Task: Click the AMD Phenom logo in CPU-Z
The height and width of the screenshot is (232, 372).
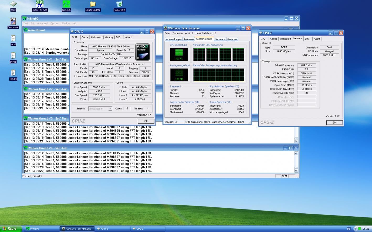Action: [x=142, y=52]
